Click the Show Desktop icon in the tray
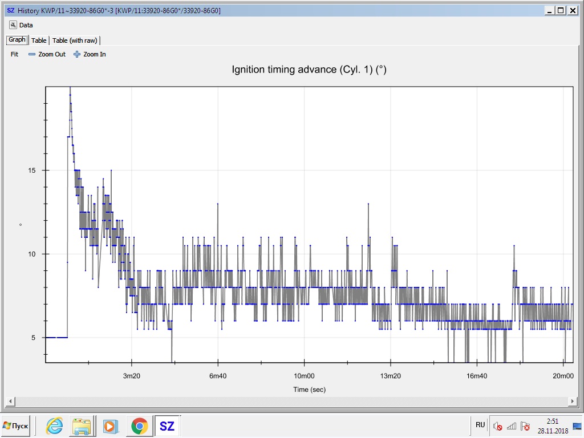The image size is (584, 438). [x=577, y=425]
